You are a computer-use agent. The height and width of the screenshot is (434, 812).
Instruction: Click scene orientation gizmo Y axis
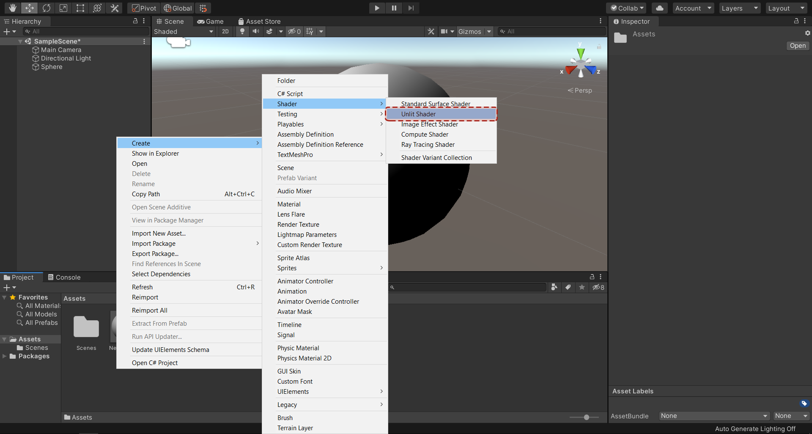coord(581,52)
